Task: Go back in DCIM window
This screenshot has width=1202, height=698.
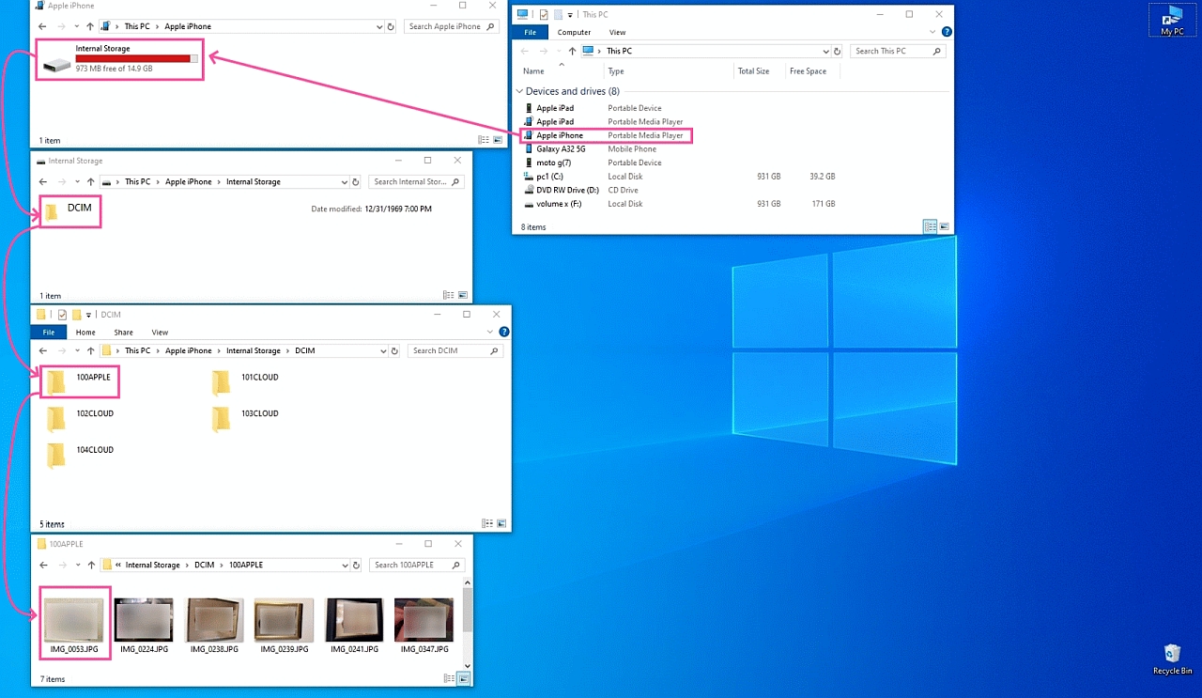Action: pyautogui.click(x=42, y=350)
